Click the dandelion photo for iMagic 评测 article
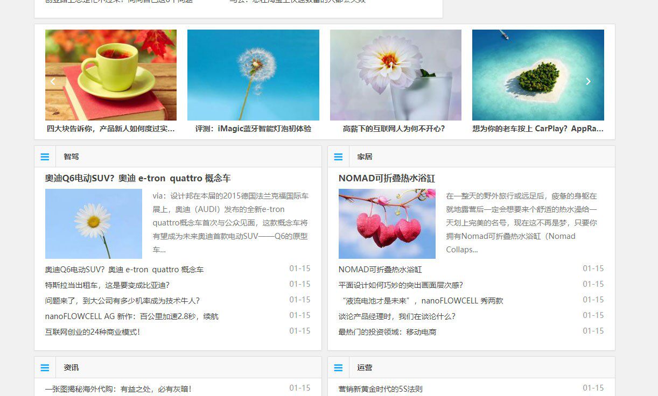The image size is (658, 396). 253,75
